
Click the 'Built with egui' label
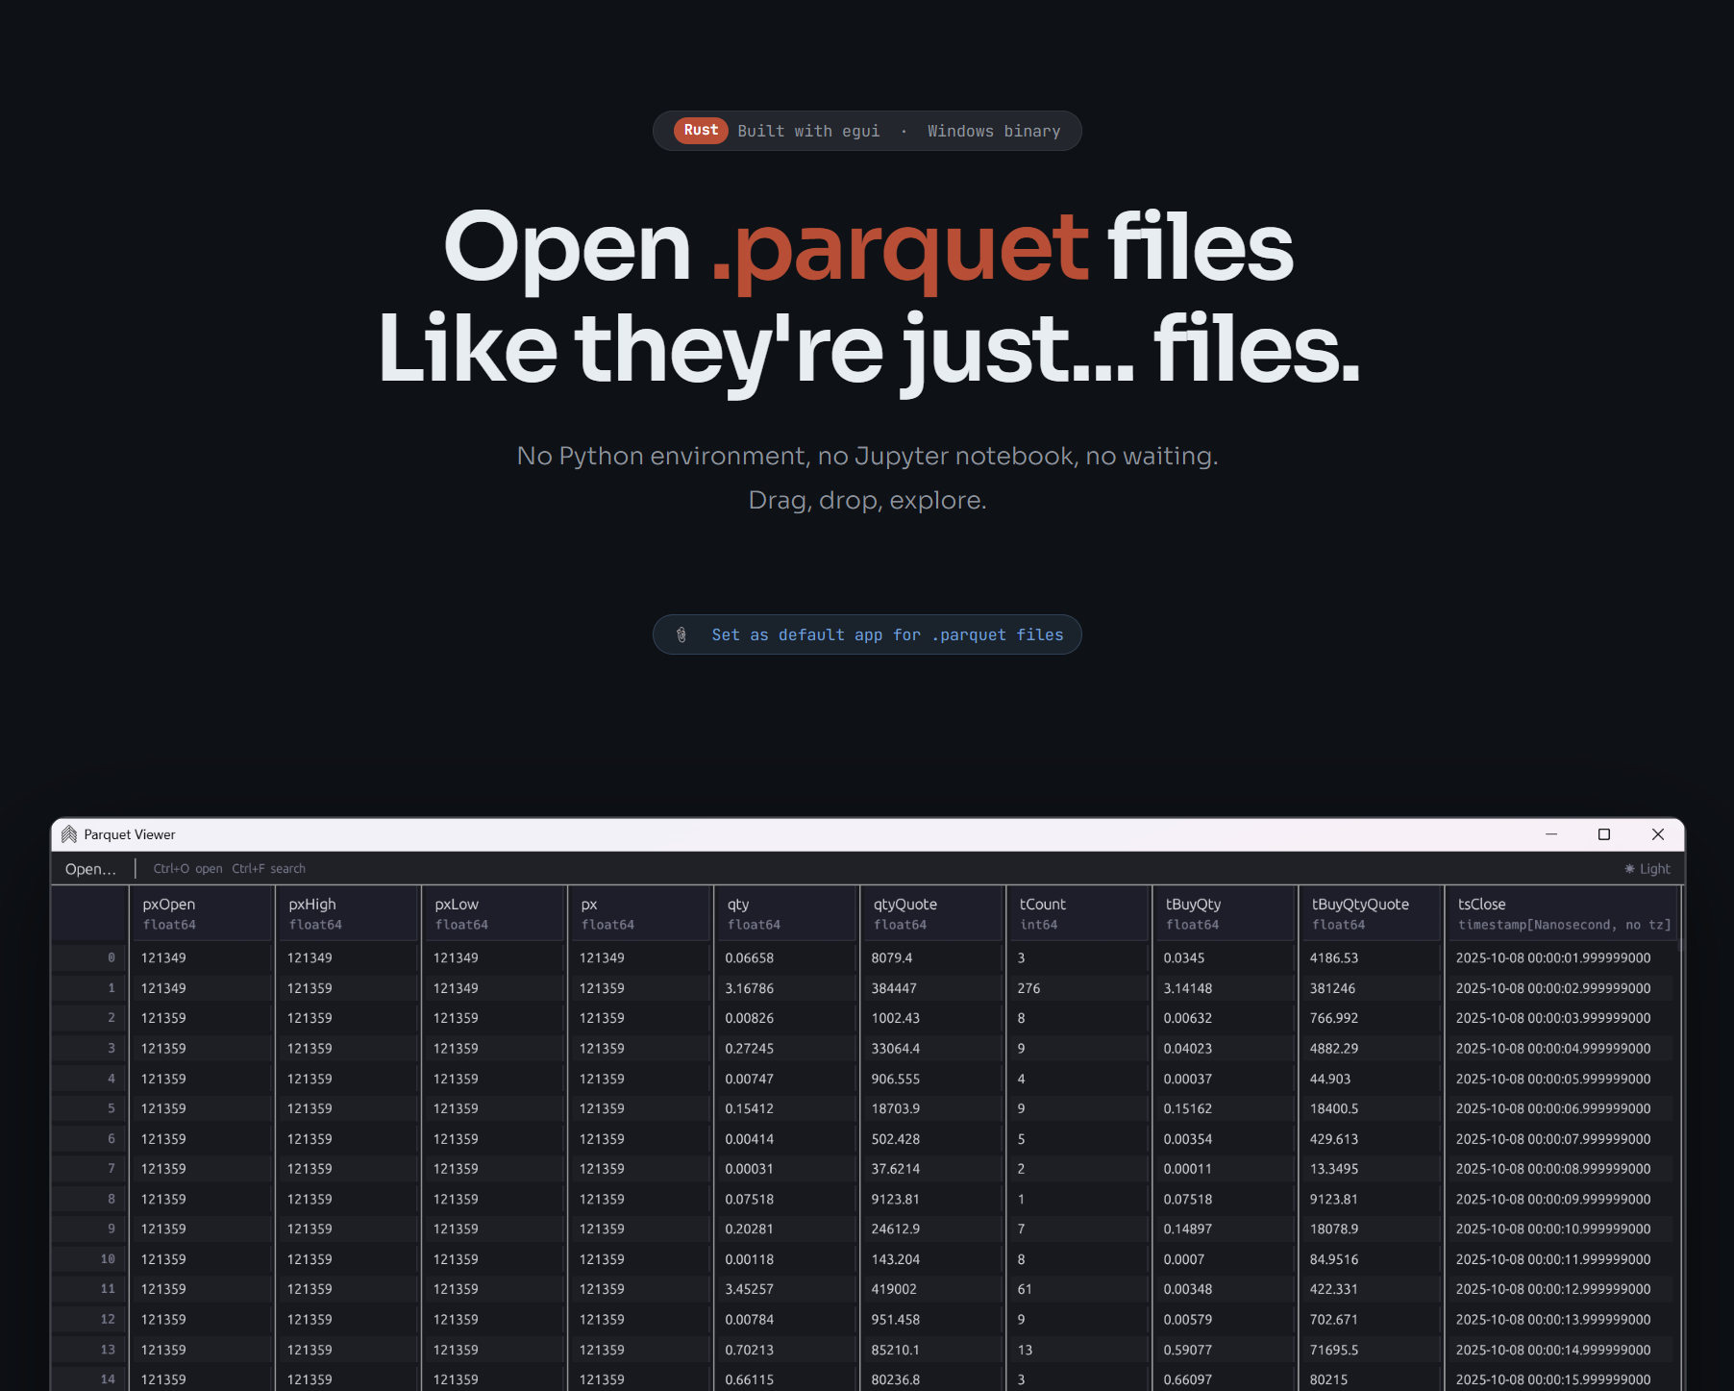808,131
